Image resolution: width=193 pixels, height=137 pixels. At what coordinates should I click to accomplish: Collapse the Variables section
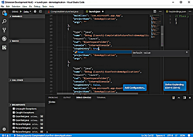click(x=27, y=16)
